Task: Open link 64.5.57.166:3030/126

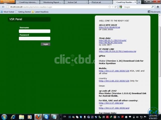Action: coord(114,71)
